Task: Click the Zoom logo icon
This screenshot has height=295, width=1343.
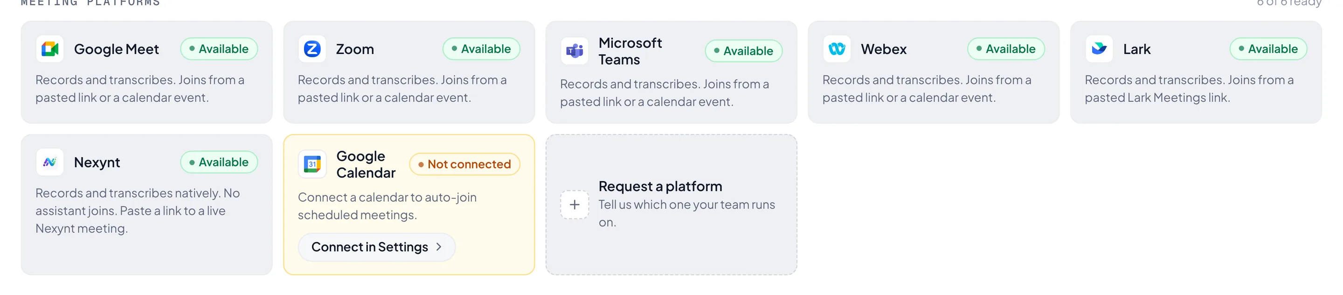Action: click(312, 49)
